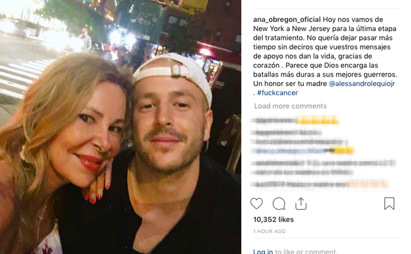Select first blurred comment with yellow emojis

point(295,121)
